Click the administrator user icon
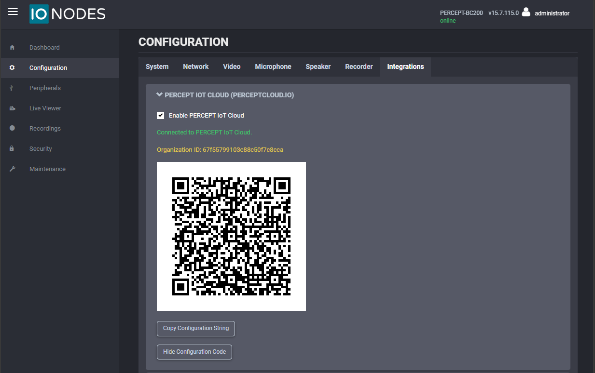595x373 pixels. 526,12
